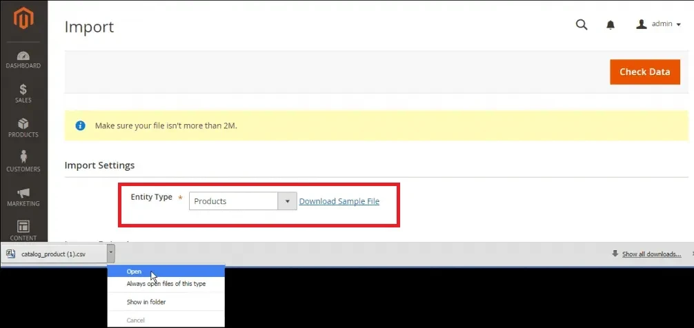This screenshot has width=694, height=328.
Task: Open the admin account dropdown
Action: pos(658,24)
